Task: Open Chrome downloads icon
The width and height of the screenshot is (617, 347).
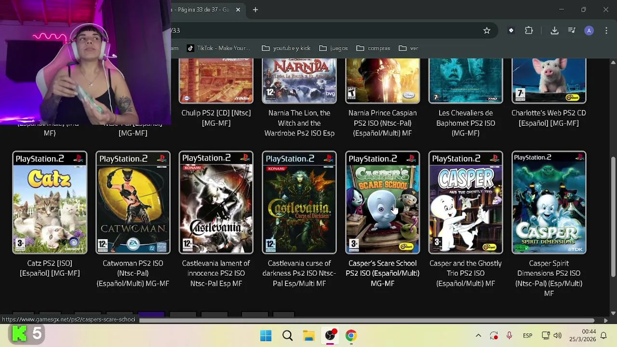Action: click(x=554, y=30)
